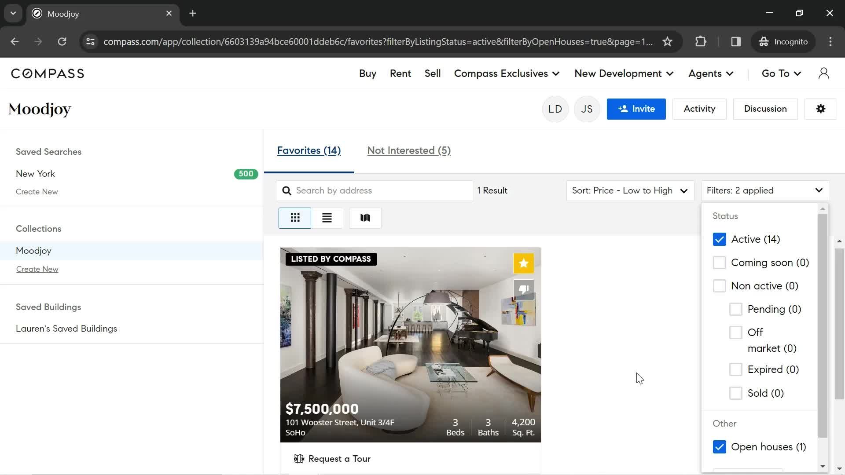The image size is (845, 475).
Task: Open Chrome three-dot menu
Action: [x=830, y=42]
